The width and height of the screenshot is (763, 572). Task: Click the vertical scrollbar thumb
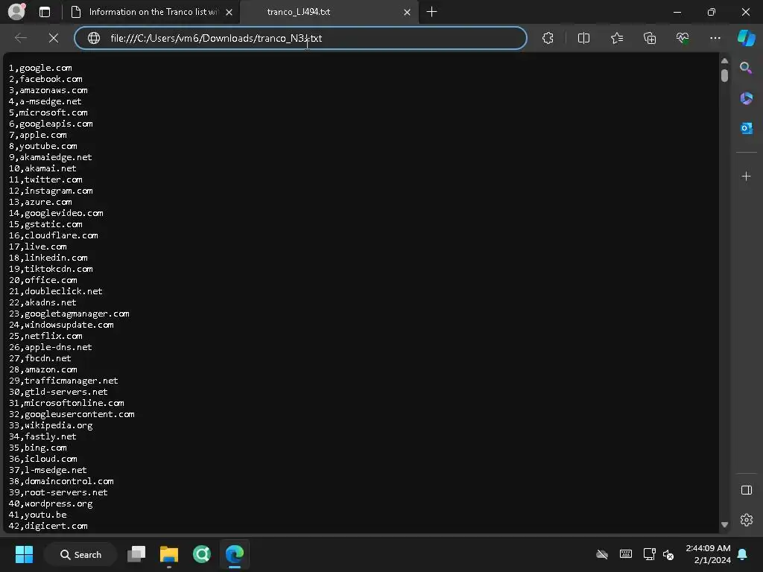tap(724, 75)
